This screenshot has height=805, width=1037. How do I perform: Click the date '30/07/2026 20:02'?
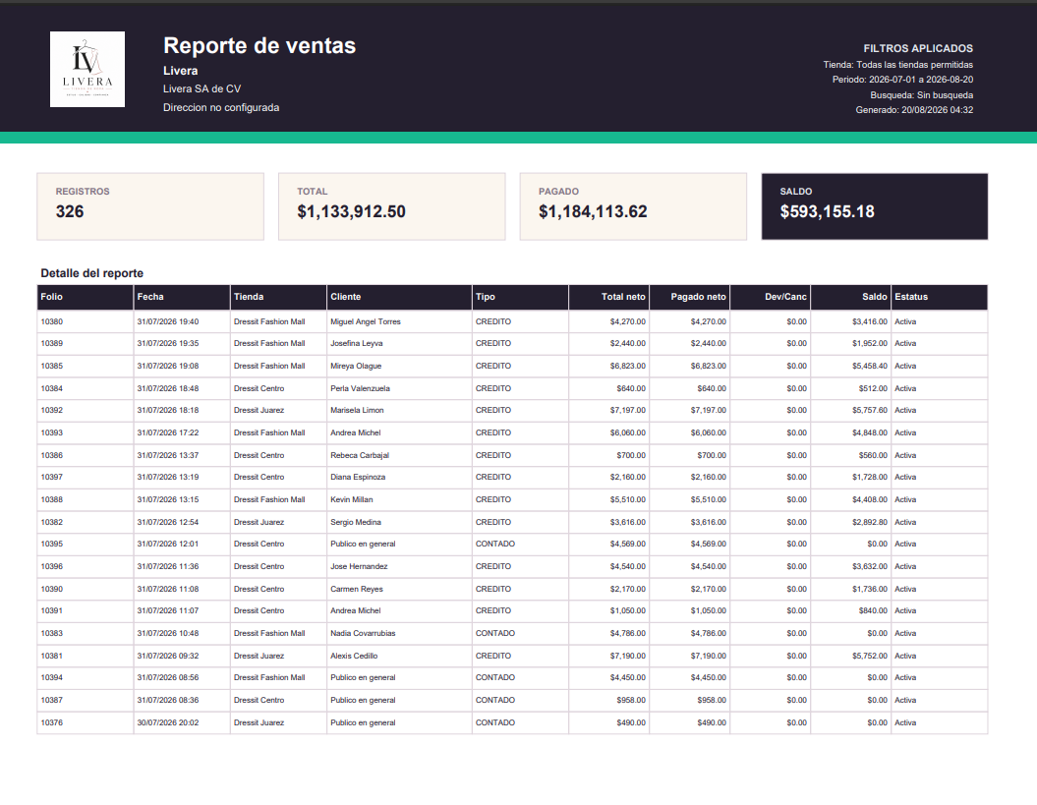pos(167,722)
